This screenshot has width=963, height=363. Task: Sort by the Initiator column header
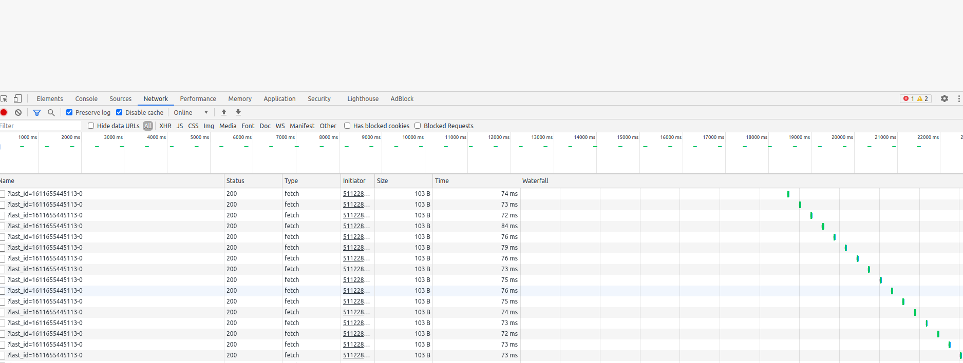coord(357,181)
